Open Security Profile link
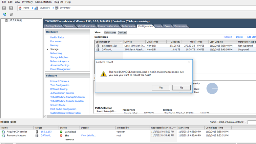This screenshot has height=144, width=256. [58, 105]
